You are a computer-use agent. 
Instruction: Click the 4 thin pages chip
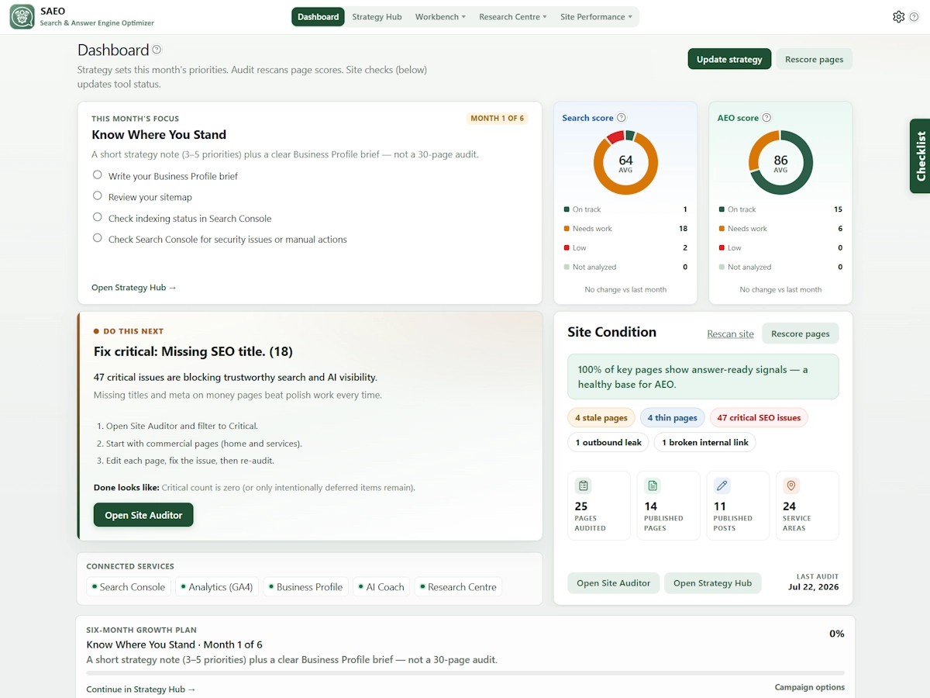[672, 417]
